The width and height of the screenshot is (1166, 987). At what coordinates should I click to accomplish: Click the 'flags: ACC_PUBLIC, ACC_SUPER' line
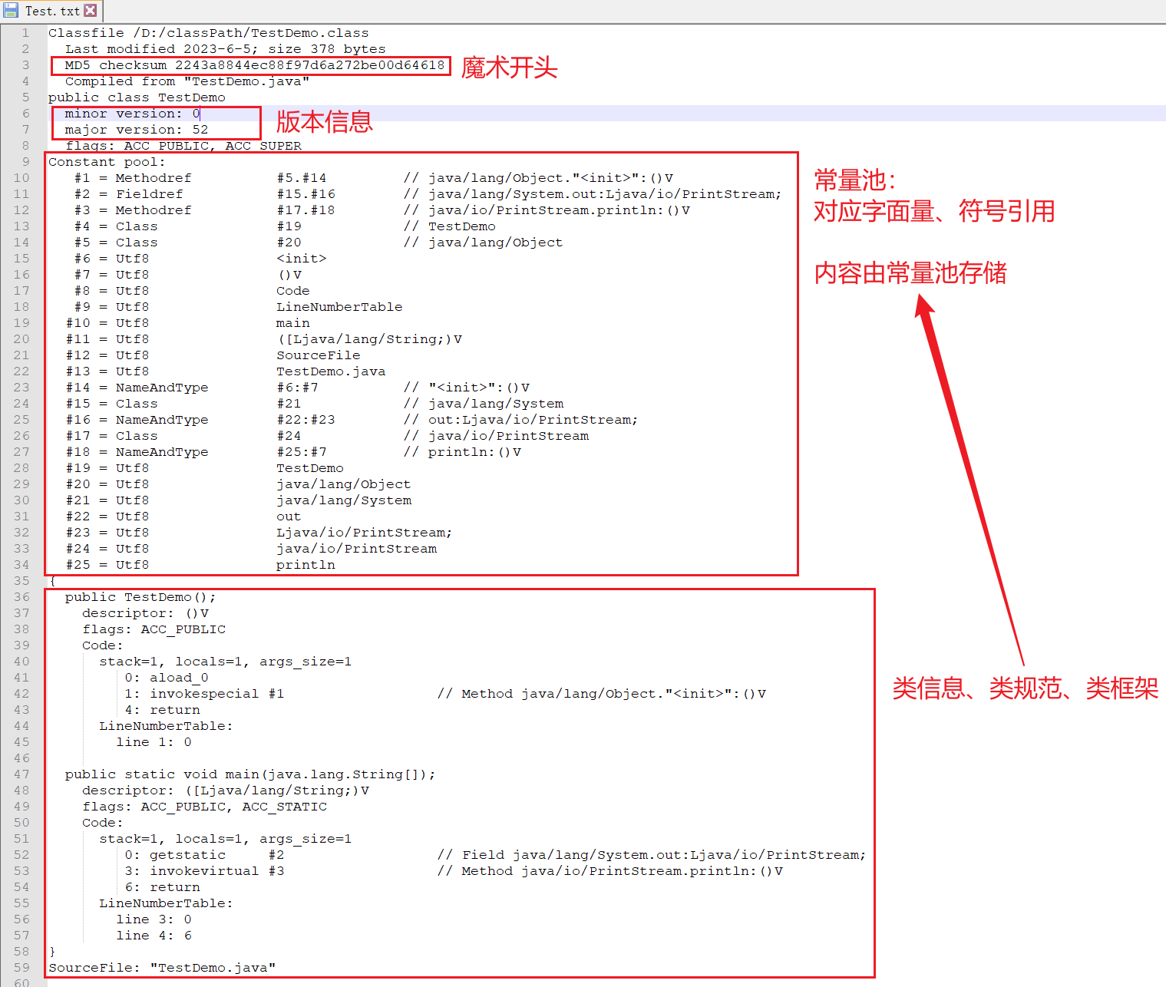coord(183,146)
